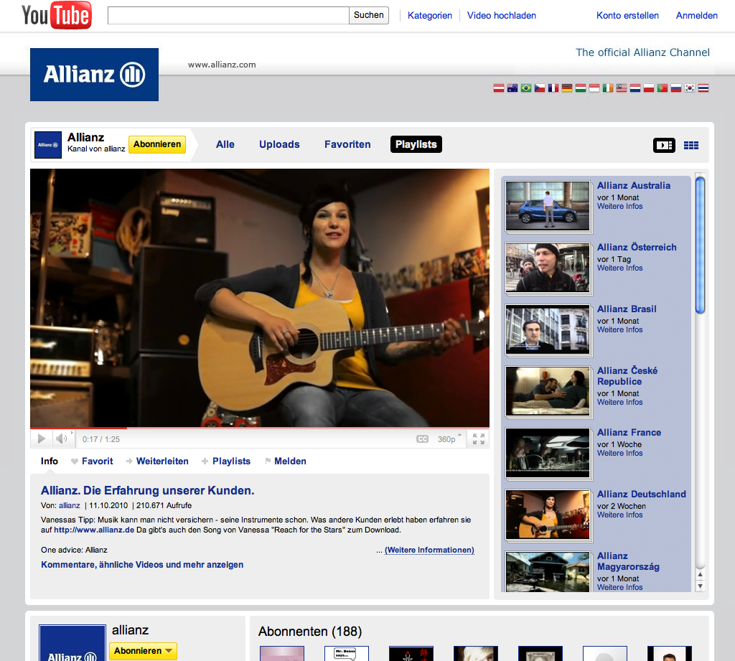Viewport: 735px width, 661px height.
Task: Expand Weitere Infos for Allianz Brasil
Action: click(x=619, y=330)
